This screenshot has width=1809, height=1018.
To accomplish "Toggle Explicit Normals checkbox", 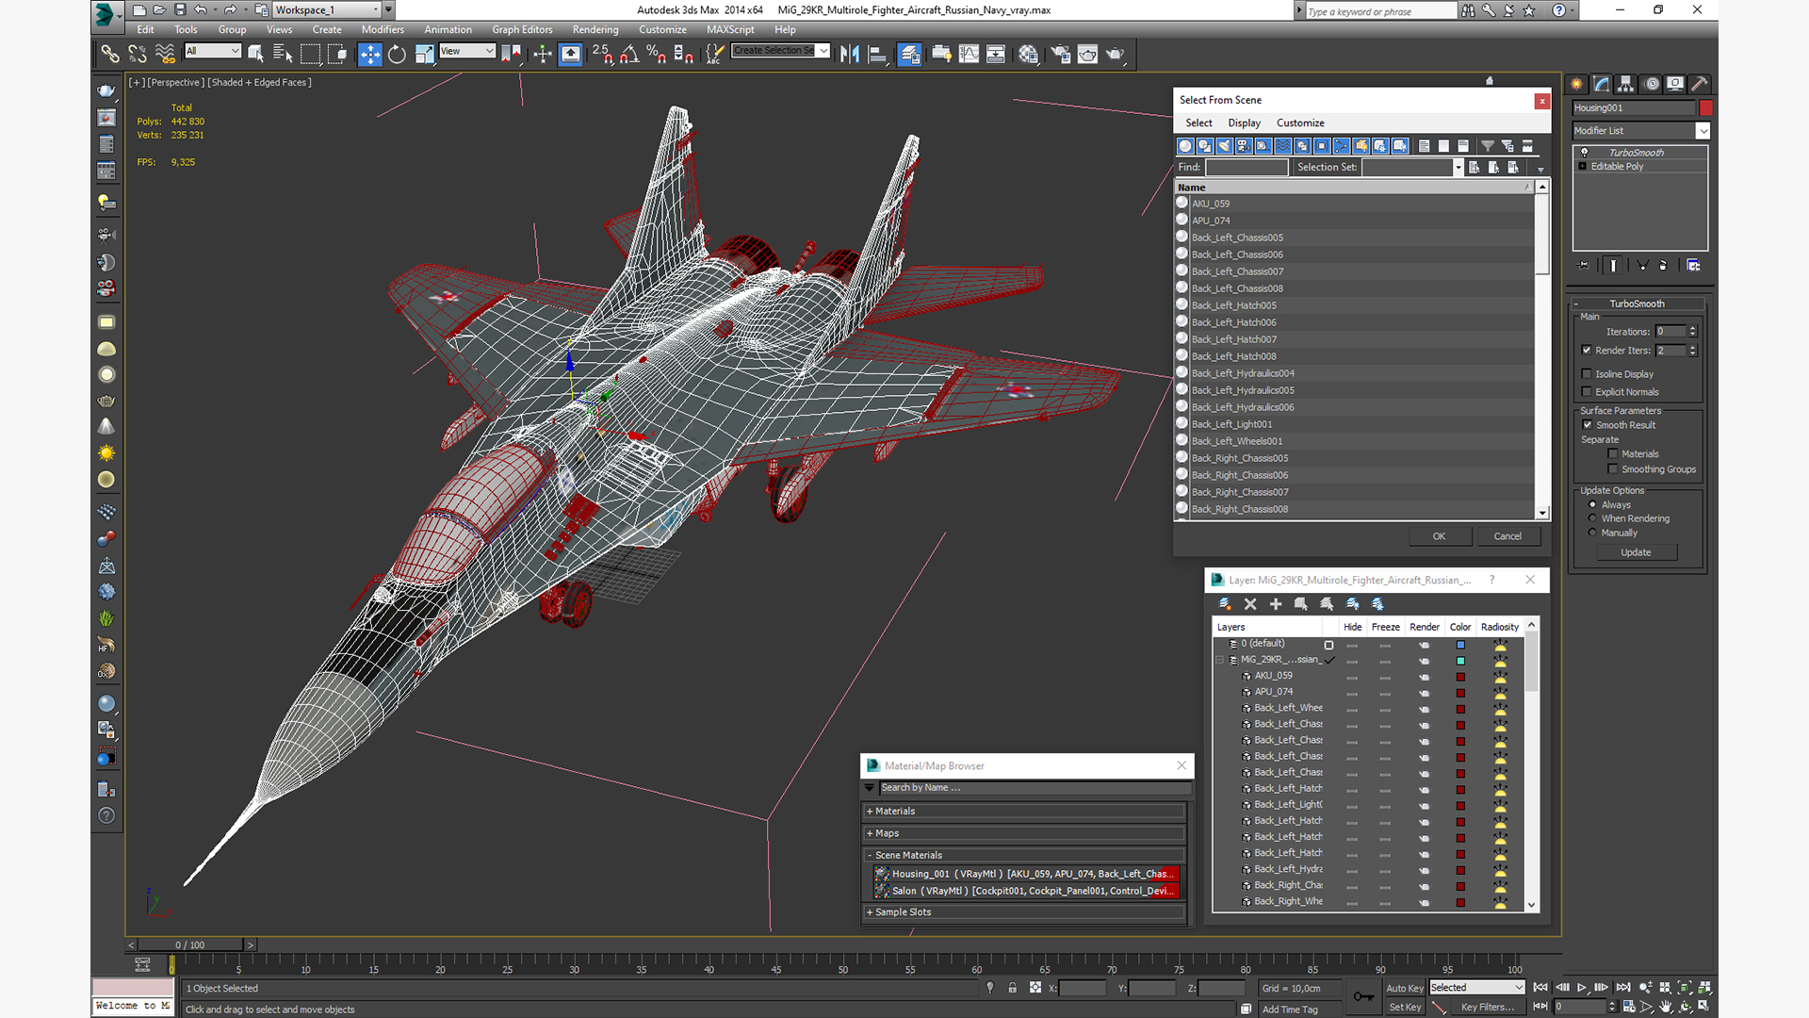I will pyautogui.click(x=1587, y=392).
